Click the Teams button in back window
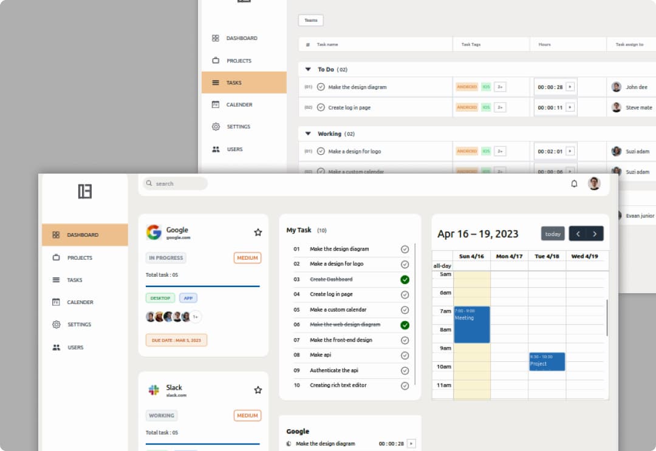 tap(311, 20)
